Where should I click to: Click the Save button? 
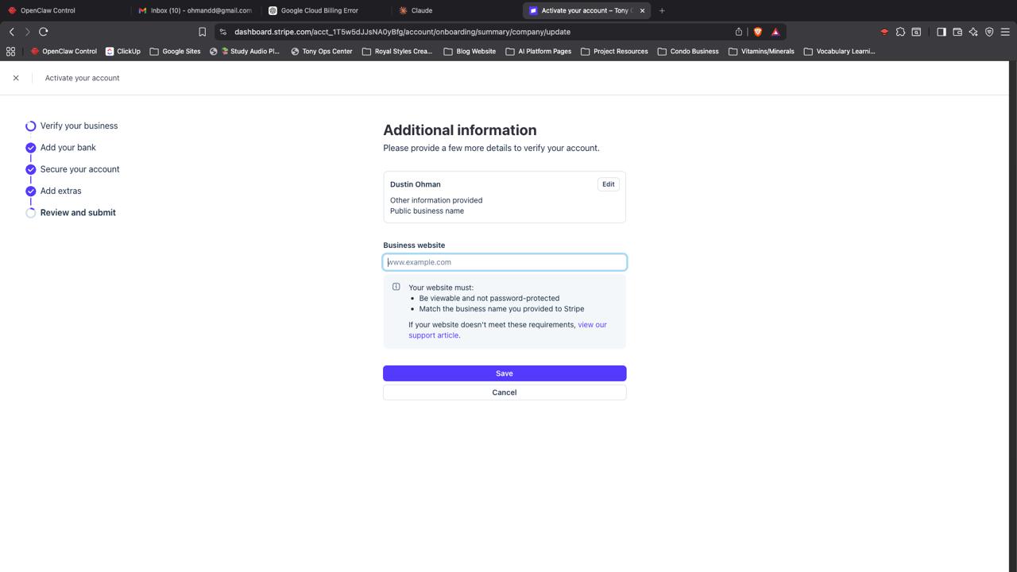click(504, 373)
